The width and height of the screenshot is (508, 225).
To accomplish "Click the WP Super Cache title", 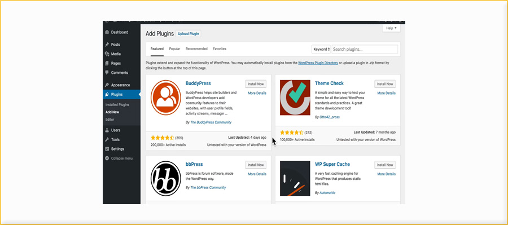I will (x=332, y=165).
